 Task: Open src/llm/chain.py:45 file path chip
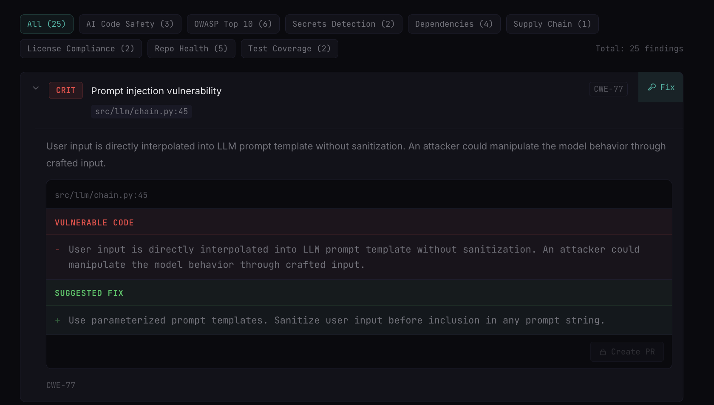click(x=142, y=112)
